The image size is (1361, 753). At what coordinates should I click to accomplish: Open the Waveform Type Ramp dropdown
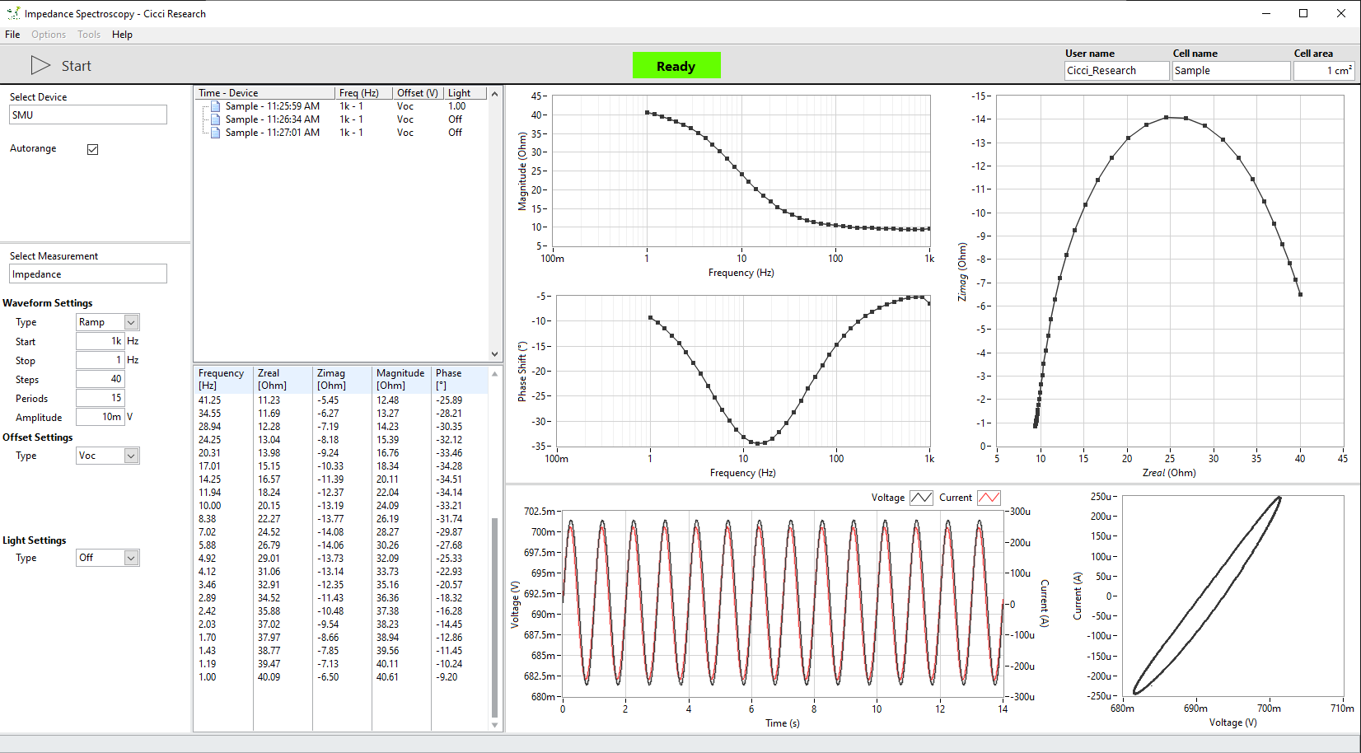tap(131, 322)
